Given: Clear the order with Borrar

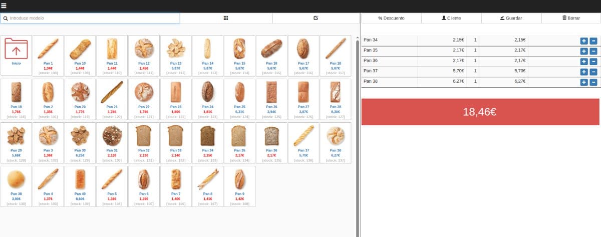Looking at the screenshot, I should coord(571,18).
